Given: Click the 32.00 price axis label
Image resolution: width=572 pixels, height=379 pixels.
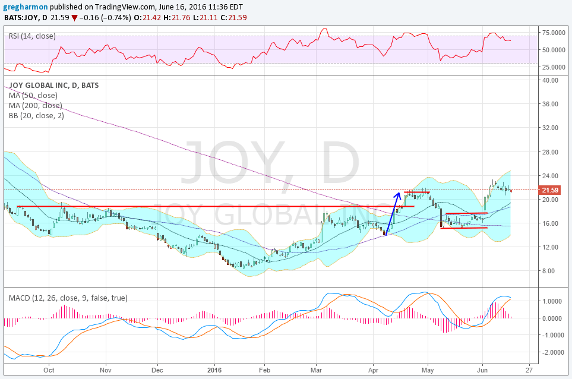Looking at the screenshot, I should coord(551,128).
